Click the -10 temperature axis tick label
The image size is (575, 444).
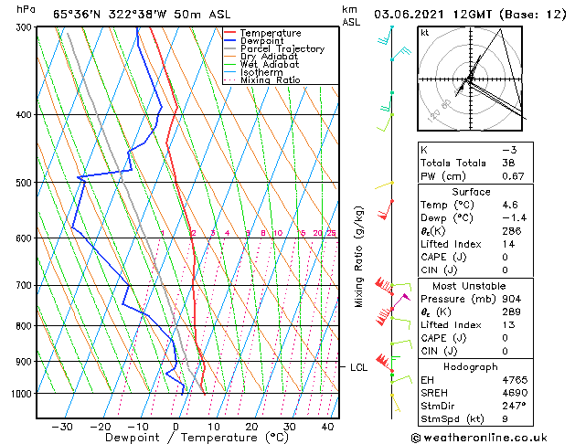click(138, 427)
